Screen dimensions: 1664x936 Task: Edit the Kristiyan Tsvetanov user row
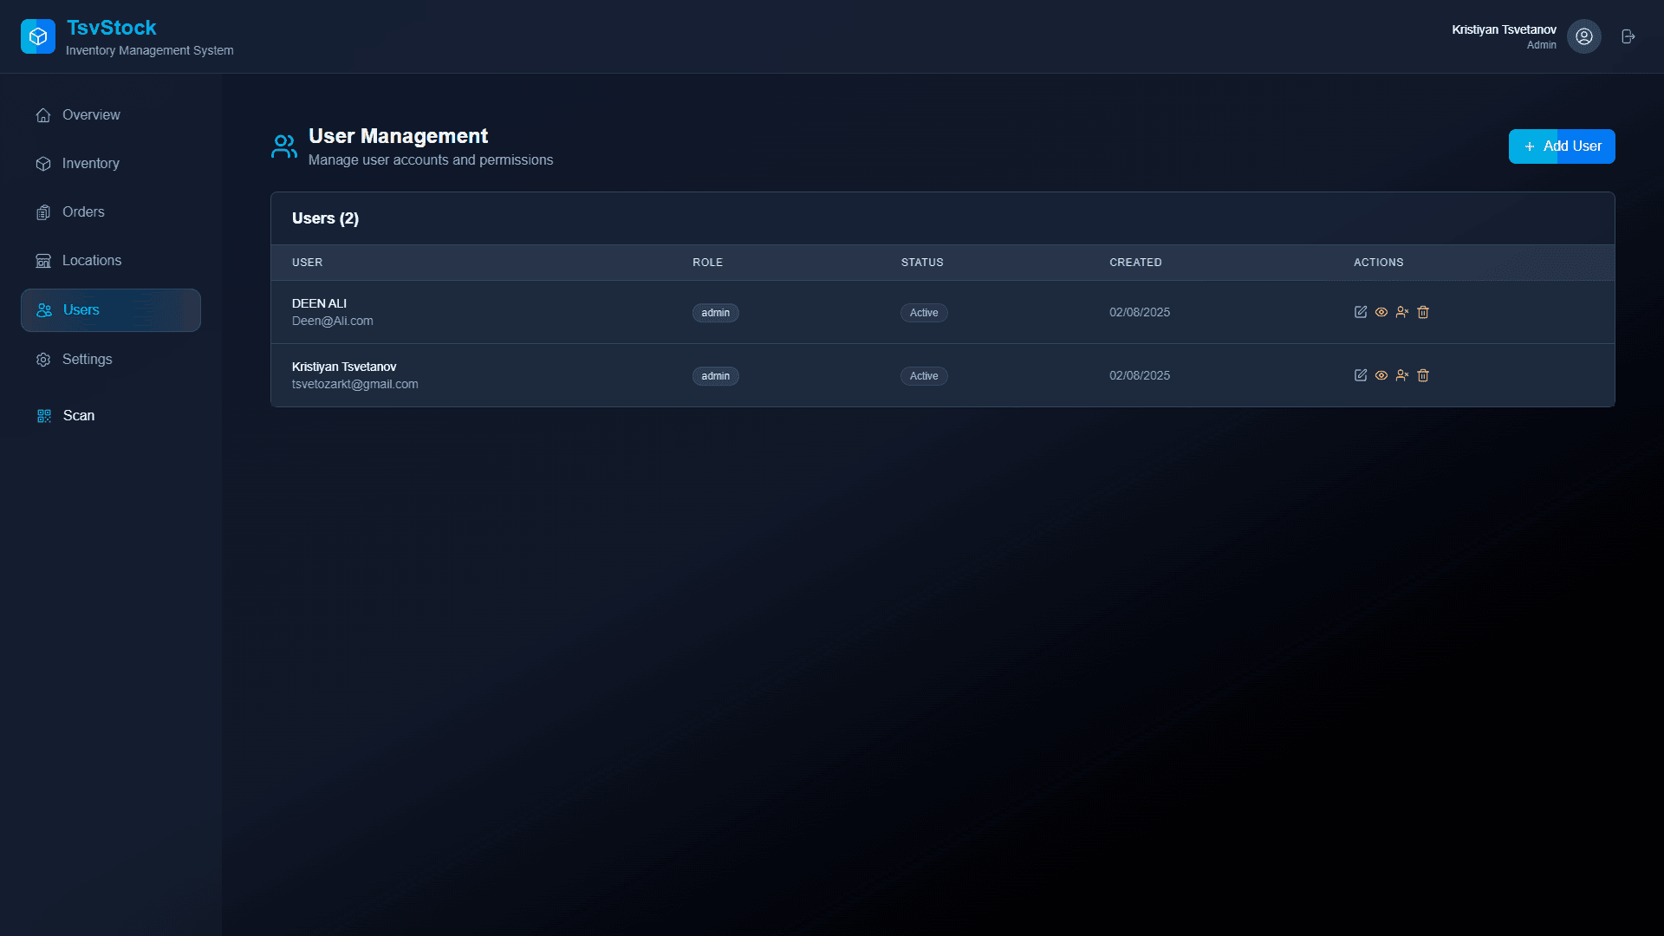click(x=1360, y=375)
